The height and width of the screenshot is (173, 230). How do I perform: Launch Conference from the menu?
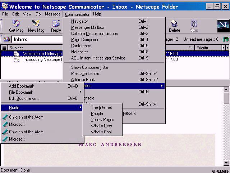[114, 46]
